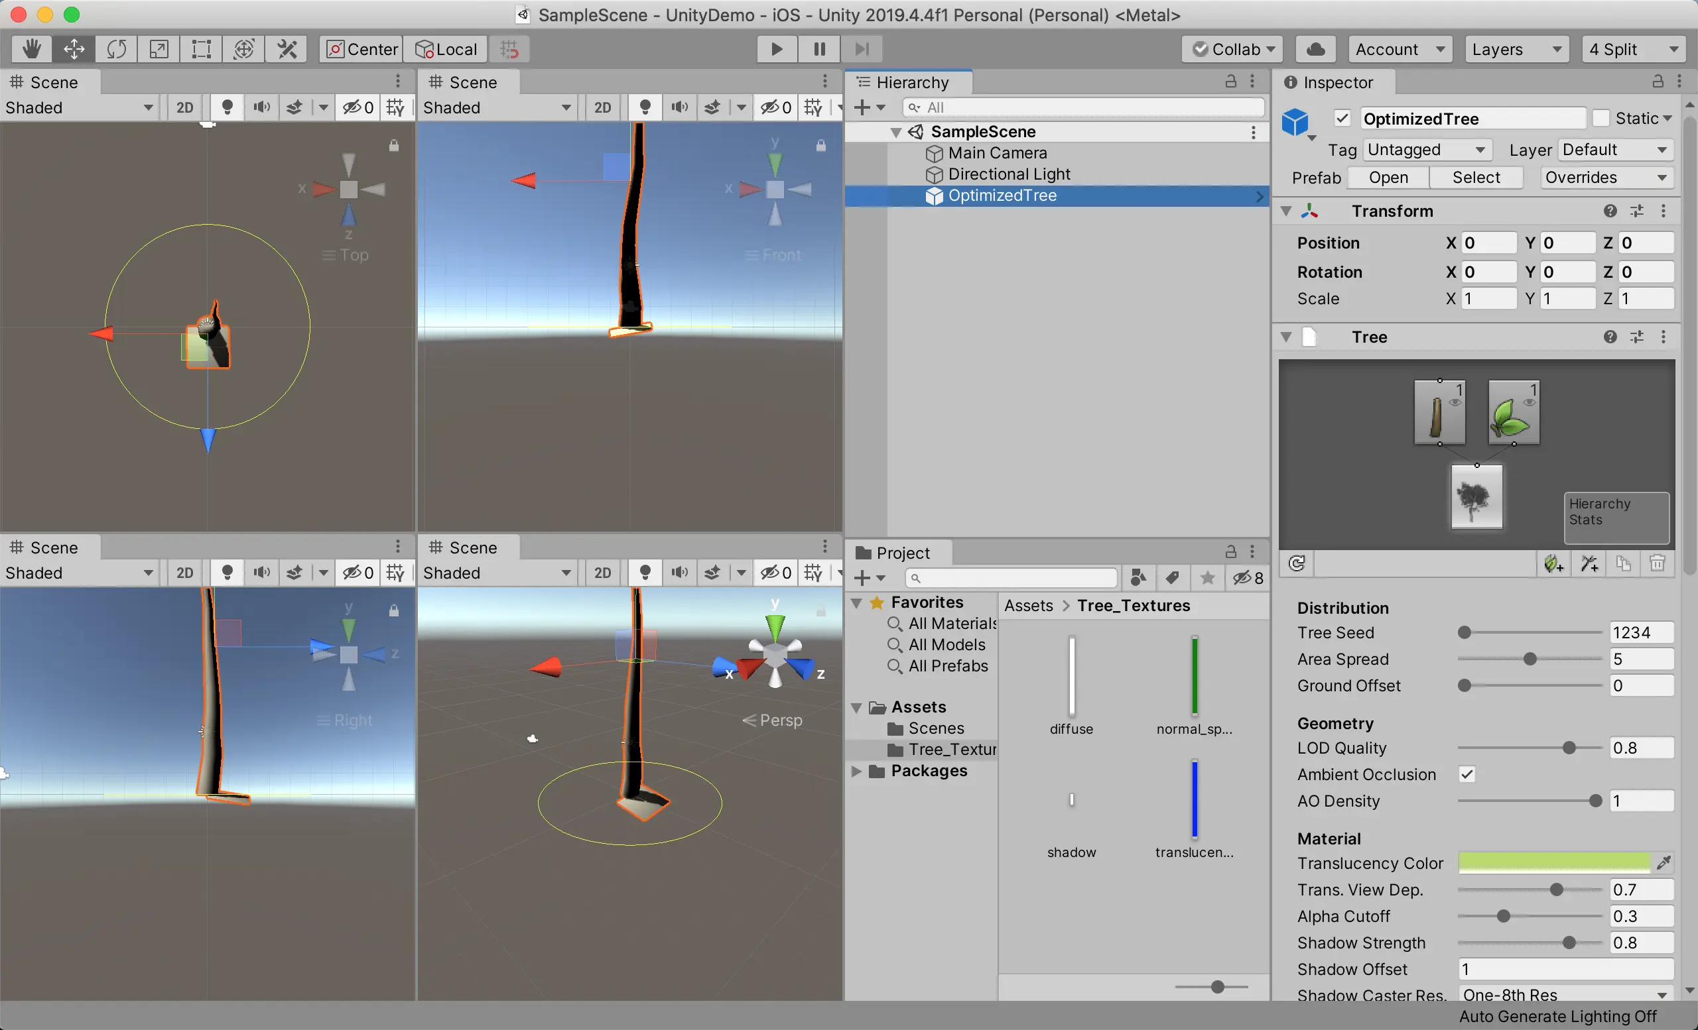Disable the Ambient Occlusion checkbox
The image size is (1698, 1030).
[x=1467, y=775]
